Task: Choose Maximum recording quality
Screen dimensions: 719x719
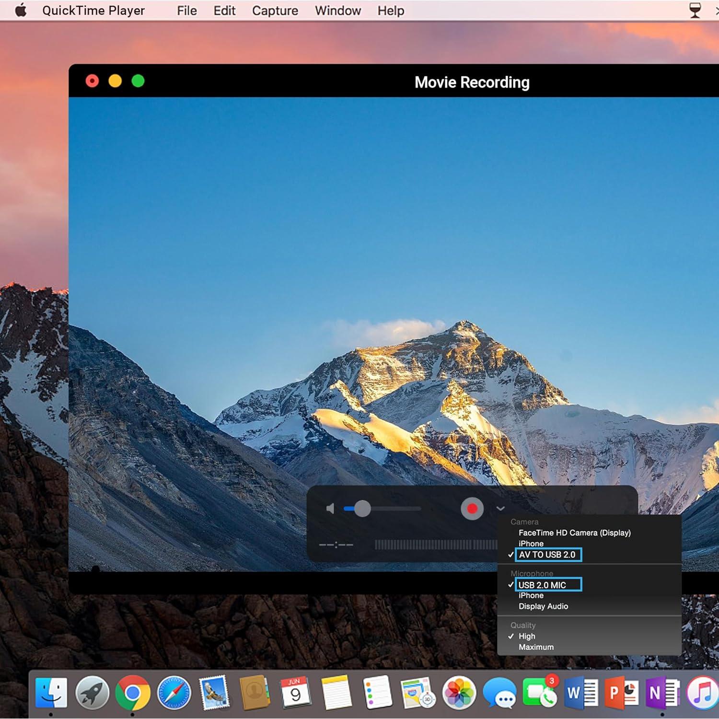Action: click(x=536, y=647)
